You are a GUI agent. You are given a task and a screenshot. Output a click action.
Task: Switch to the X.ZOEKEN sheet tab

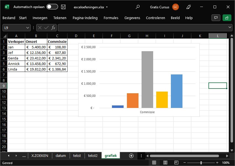coord(40,156)
